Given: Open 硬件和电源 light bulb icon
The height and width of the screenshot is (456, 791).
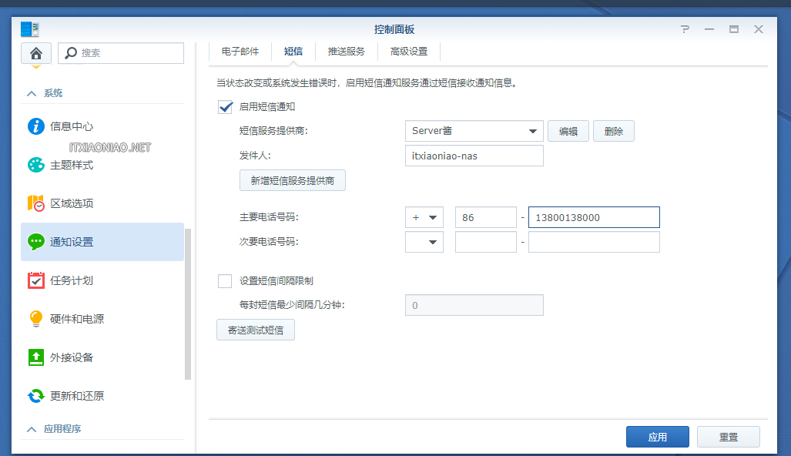Looking at the screenshot, I should tap(36, 319).
